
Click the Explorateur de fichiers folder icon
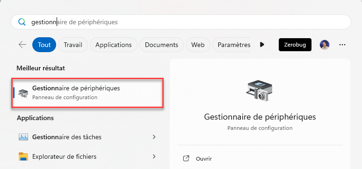click(23, 156)
